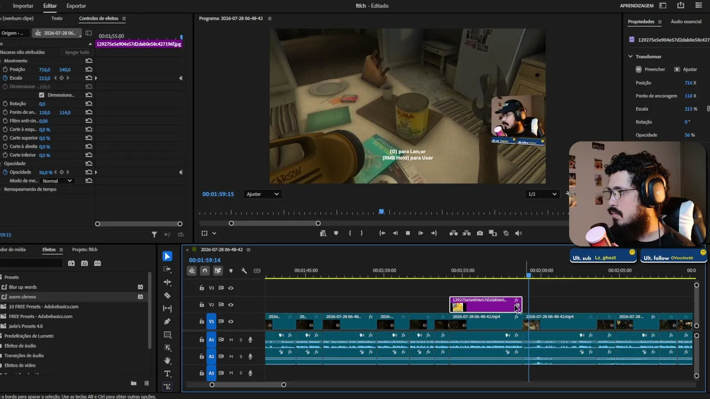Step back one frame in Program monitor
This screenshot has height=399, width=710.
[395, 233]
